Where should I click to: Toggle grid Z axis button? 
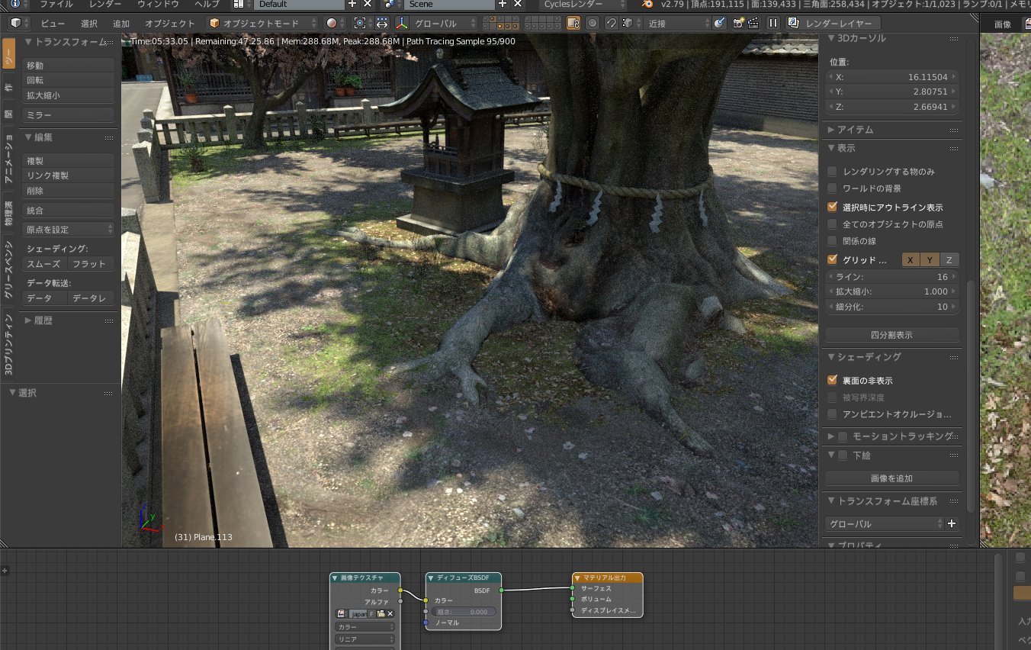[949, 260]
